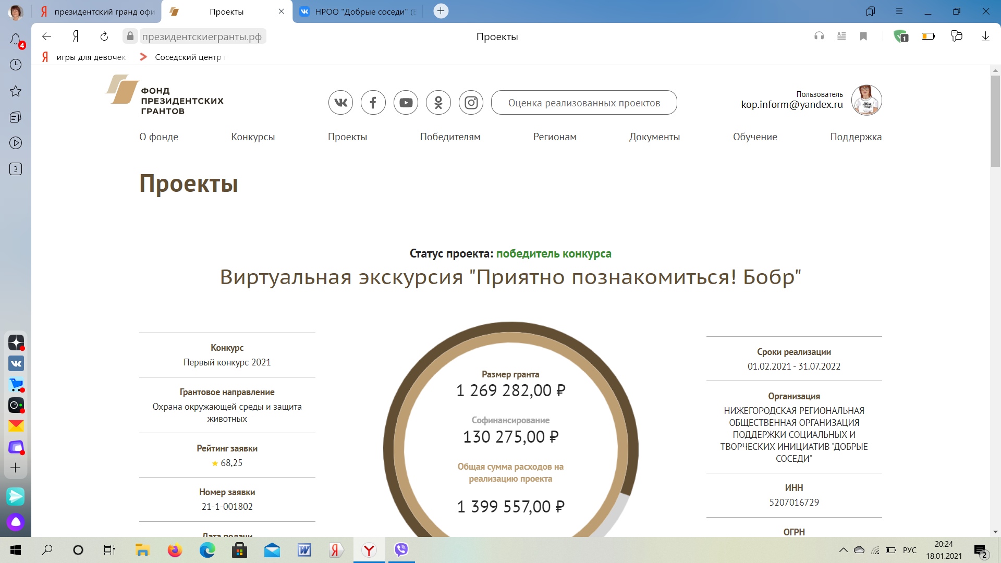Click the profile picture in title bar

16,11
